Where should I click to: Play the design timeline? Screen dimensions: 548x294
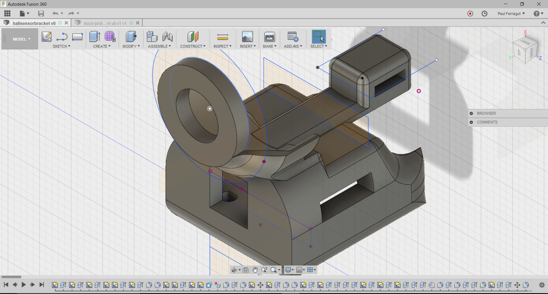coord(24,285)
